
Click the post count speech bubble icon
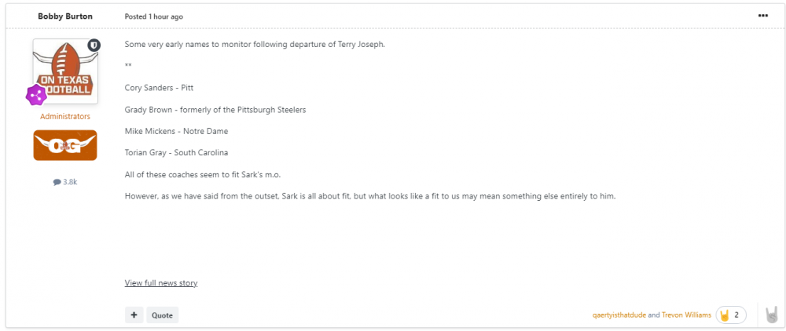coord(57,182)
